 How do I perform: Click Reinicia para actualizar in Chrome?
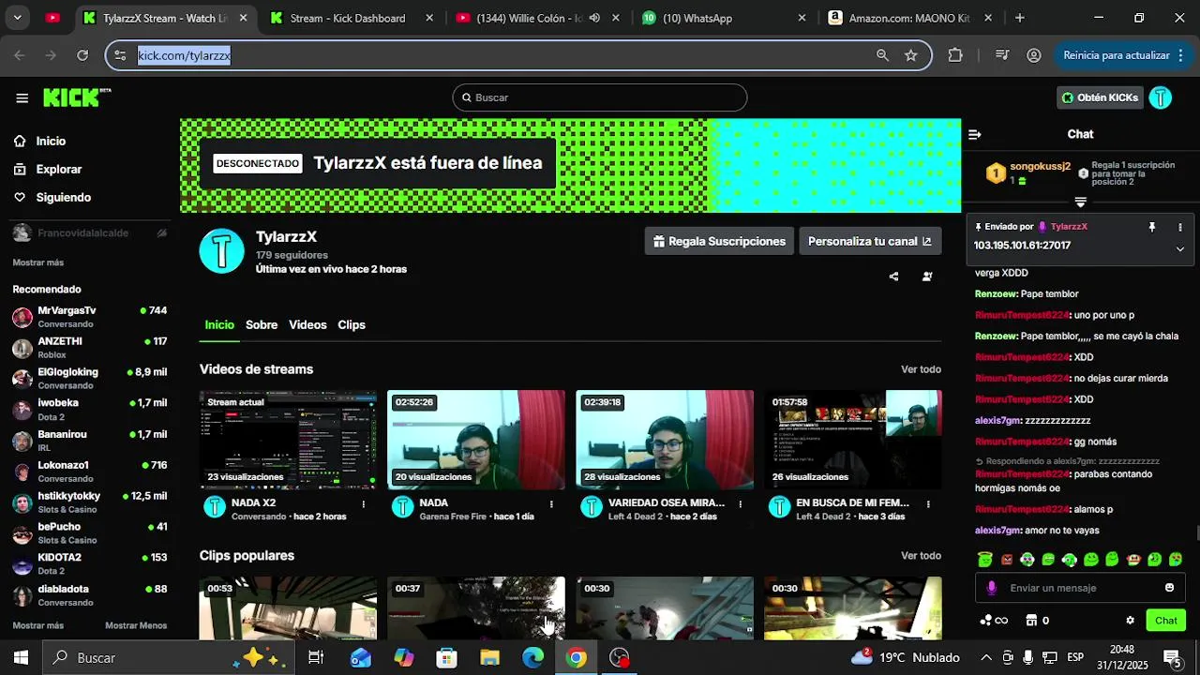click(x=1121, y=55)
